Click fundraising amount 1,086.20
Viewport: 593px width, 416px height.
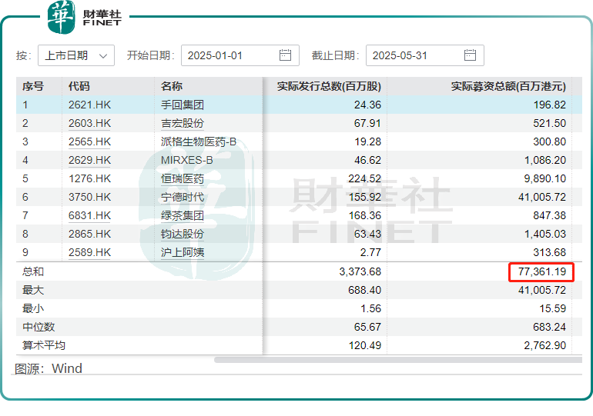pyautogui.click(x=545, y=161)
